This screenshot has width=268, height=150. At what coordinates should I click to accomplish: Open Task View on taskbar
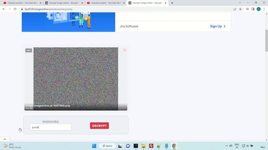click(120, 146)
